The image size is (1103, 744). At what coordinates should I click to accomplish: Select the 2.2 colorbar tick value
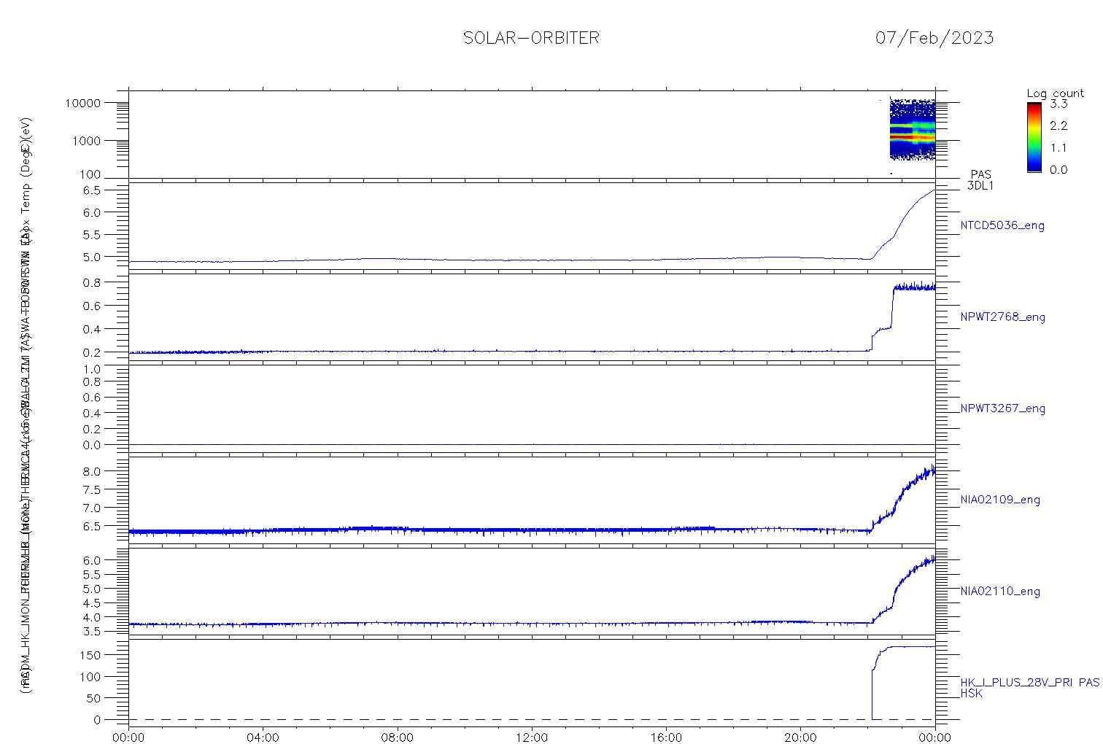coord(1059,125)
